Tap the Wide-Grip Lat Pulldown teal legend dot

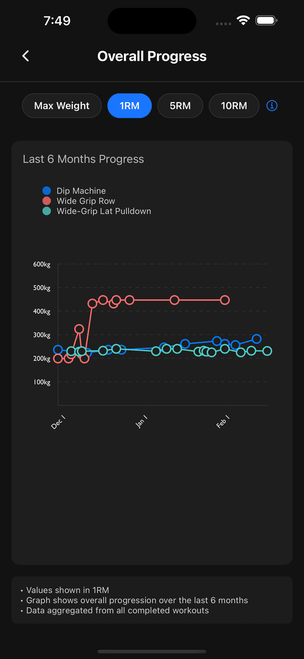(x=46, y=210)
